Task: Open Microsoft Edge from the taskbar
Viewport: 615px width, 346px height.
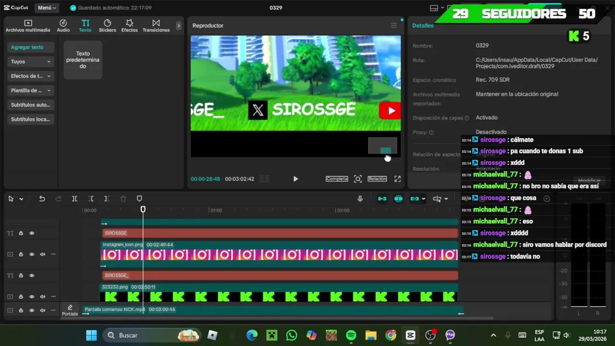Action: pyautogui.click(x=252, y=335)
